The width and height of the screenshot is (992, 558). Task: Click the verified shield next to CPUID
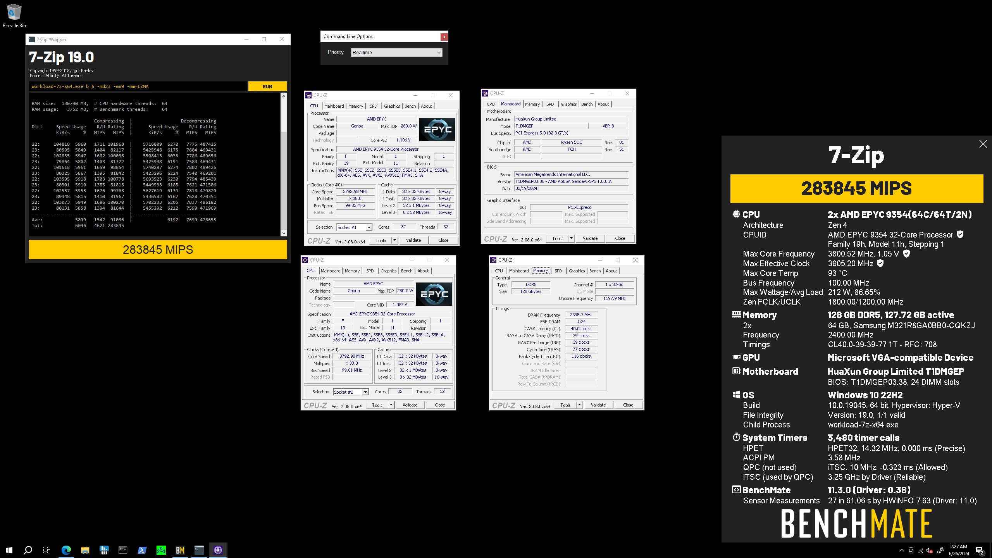[960, 234]
